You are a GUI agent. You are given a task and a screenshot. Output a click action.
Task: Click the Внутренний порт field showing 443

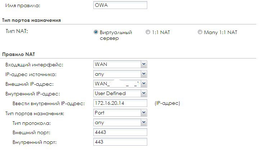[120, 142]
